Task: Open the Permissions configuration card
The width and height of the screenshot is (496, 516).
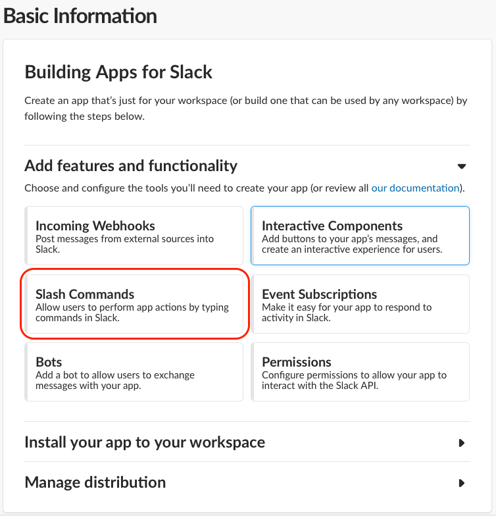Action: (360, 371)
